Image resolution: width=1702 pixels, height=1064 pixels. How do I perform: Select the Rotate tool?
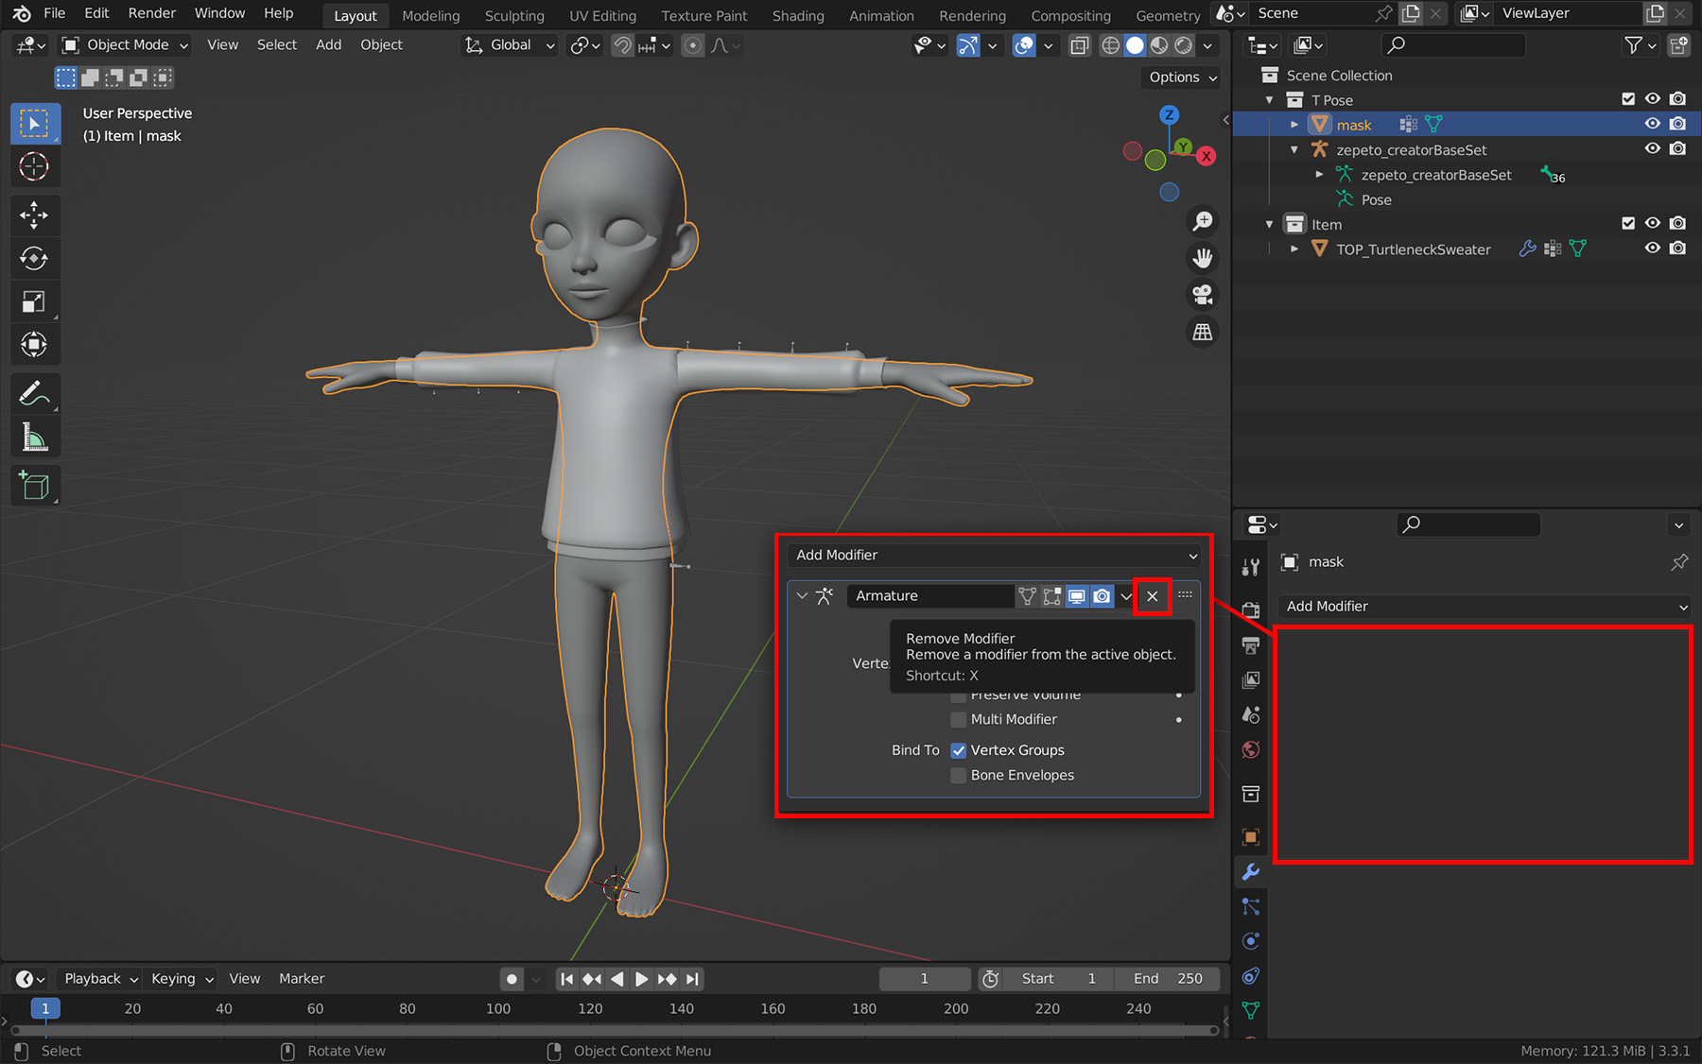pos(34,259)
